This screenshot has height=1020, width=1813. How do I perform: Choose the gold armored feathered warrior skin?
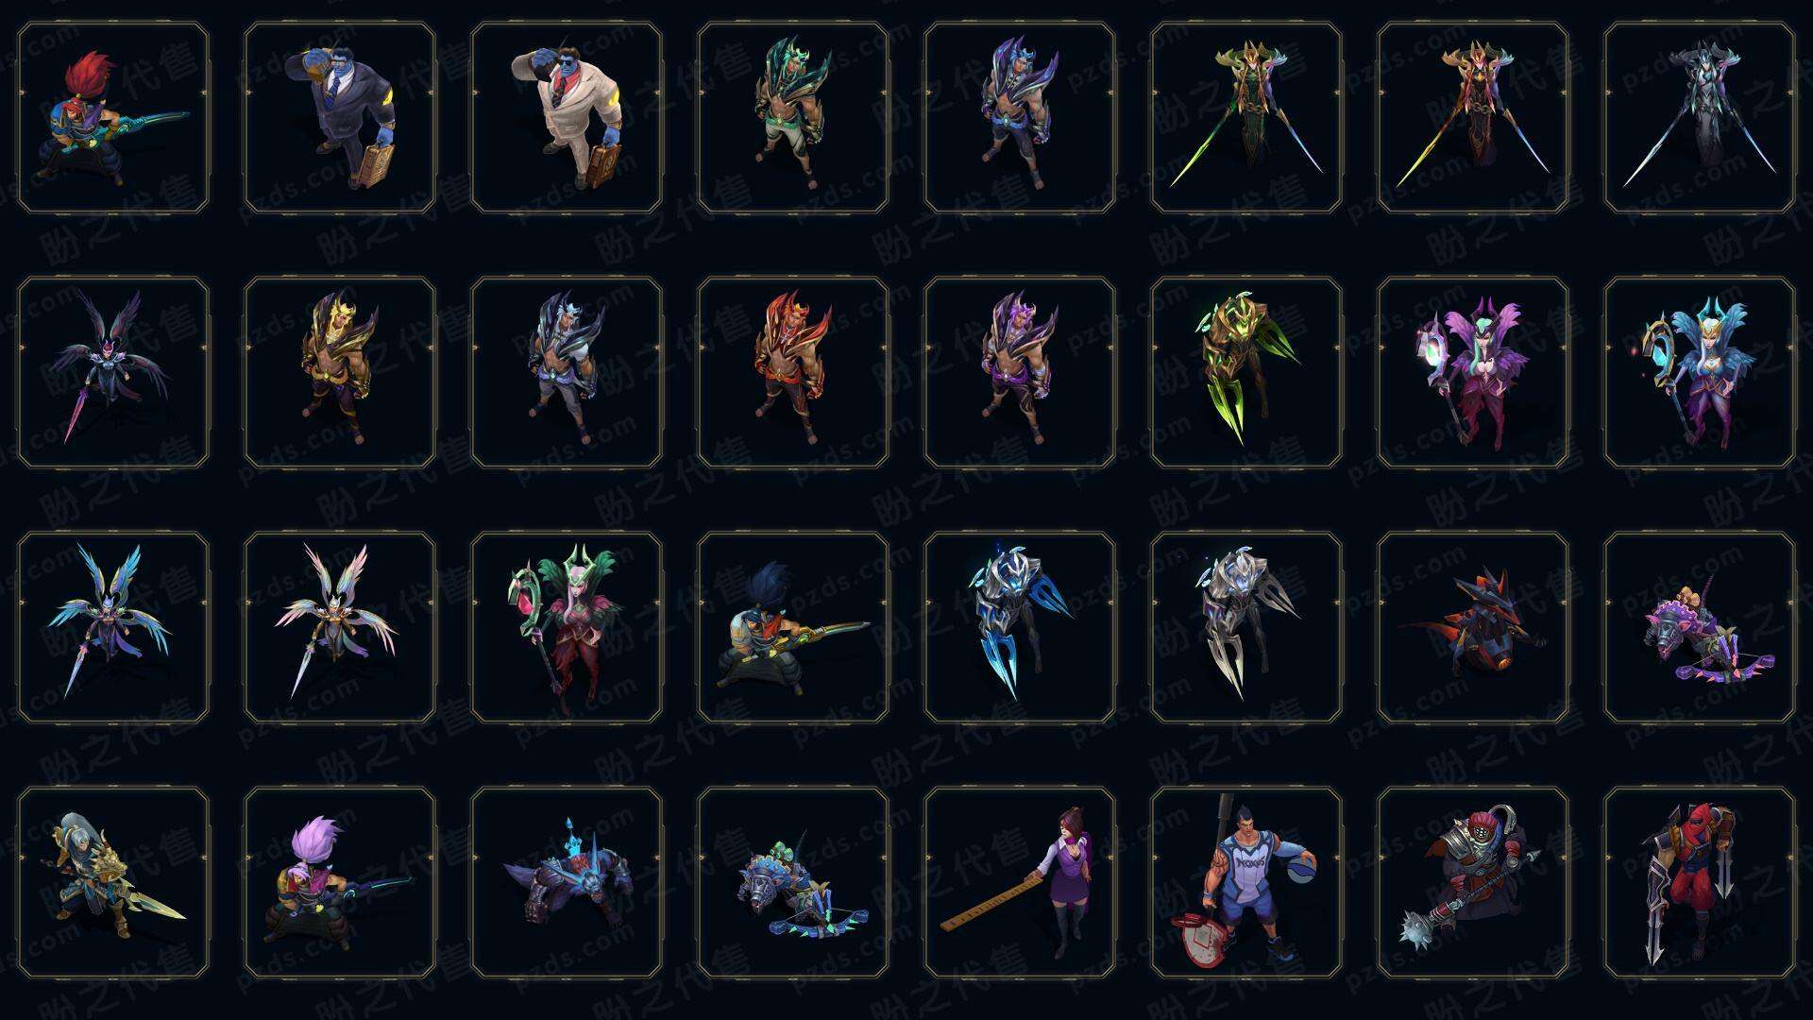[340, 372]
